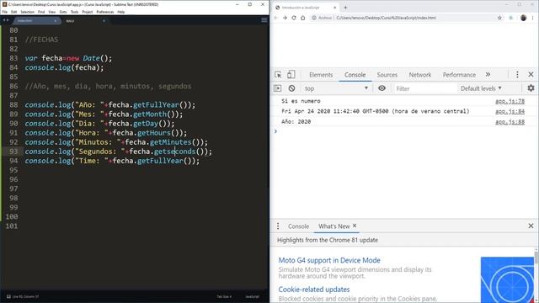This screenshot has width=539, height=303.
Task: Select the drawer Console tab
Action: pyautogui.click(x=298, y=226)
